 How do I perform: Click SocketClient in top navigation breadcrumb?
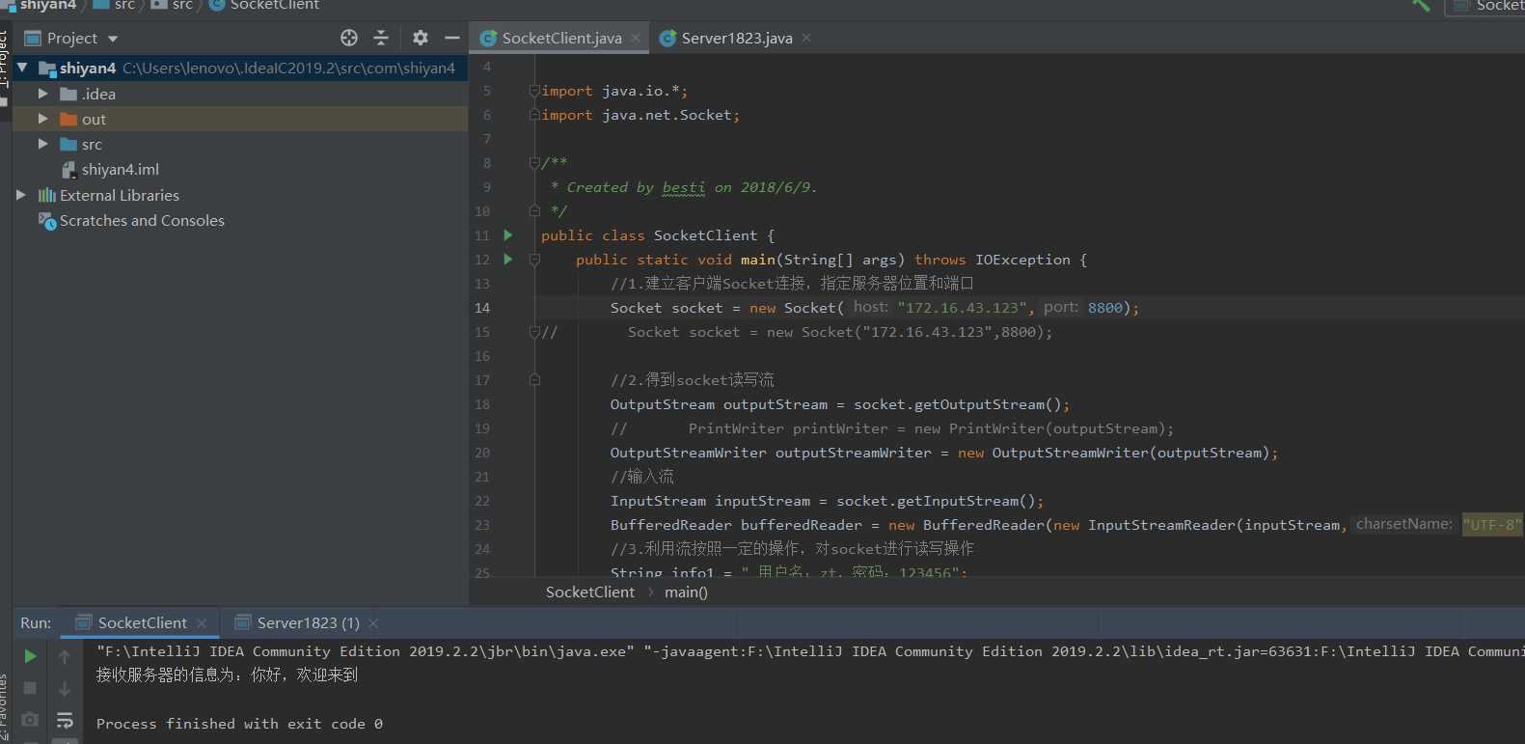[x=274, y=5]
